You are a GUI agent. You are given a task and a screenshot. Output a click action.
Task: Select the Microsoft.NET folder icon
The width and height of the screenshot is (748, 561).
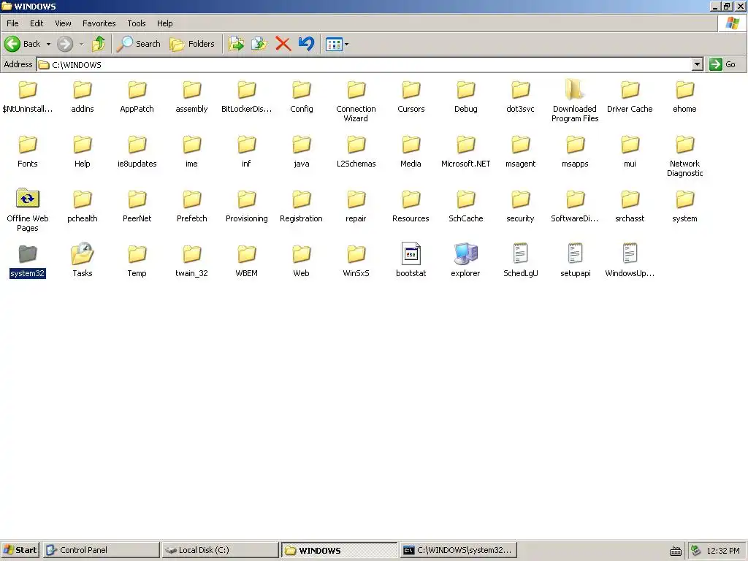pos(465,144)
